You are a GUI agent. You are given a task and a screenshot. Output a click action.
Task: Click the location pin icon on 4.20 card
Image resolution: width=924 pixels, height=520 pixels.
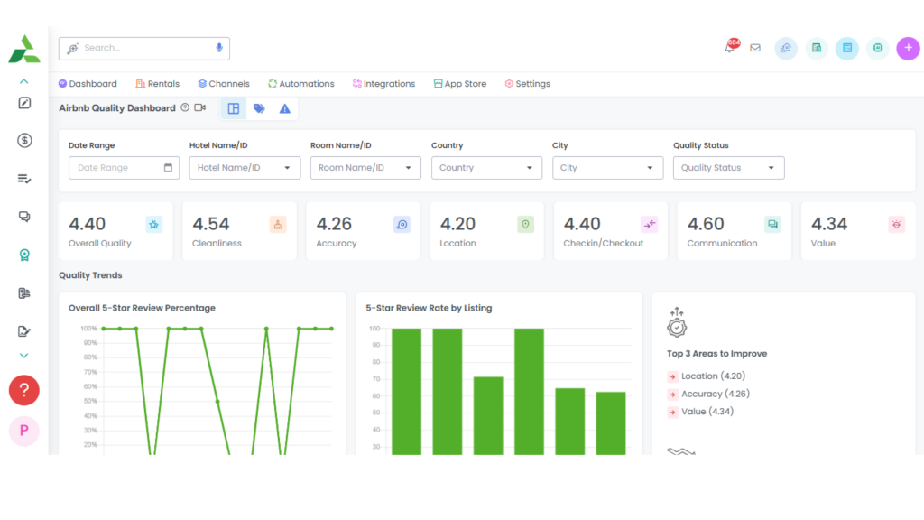pos(526,225)
